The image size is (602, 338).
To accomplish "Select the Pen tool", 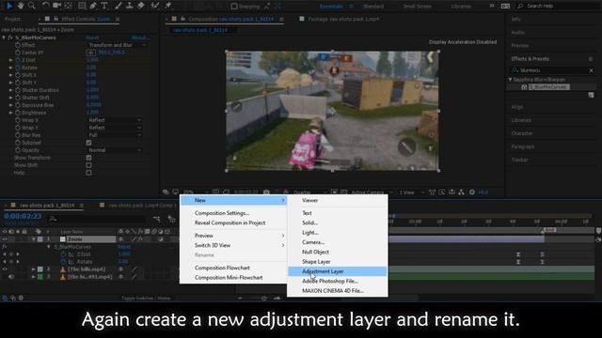I will coord(93,6).
